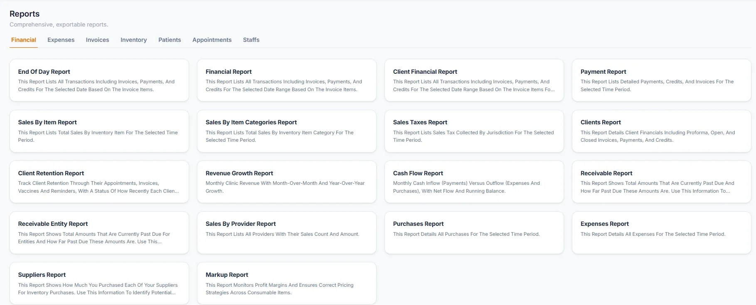This screenshot has width=756, height=305.
Task: Select the Cash Flow Report card
Action: 474,182
